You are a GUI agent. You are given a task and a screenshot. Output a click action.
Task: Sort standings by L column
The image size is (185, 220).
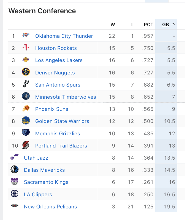pos(132,25)
